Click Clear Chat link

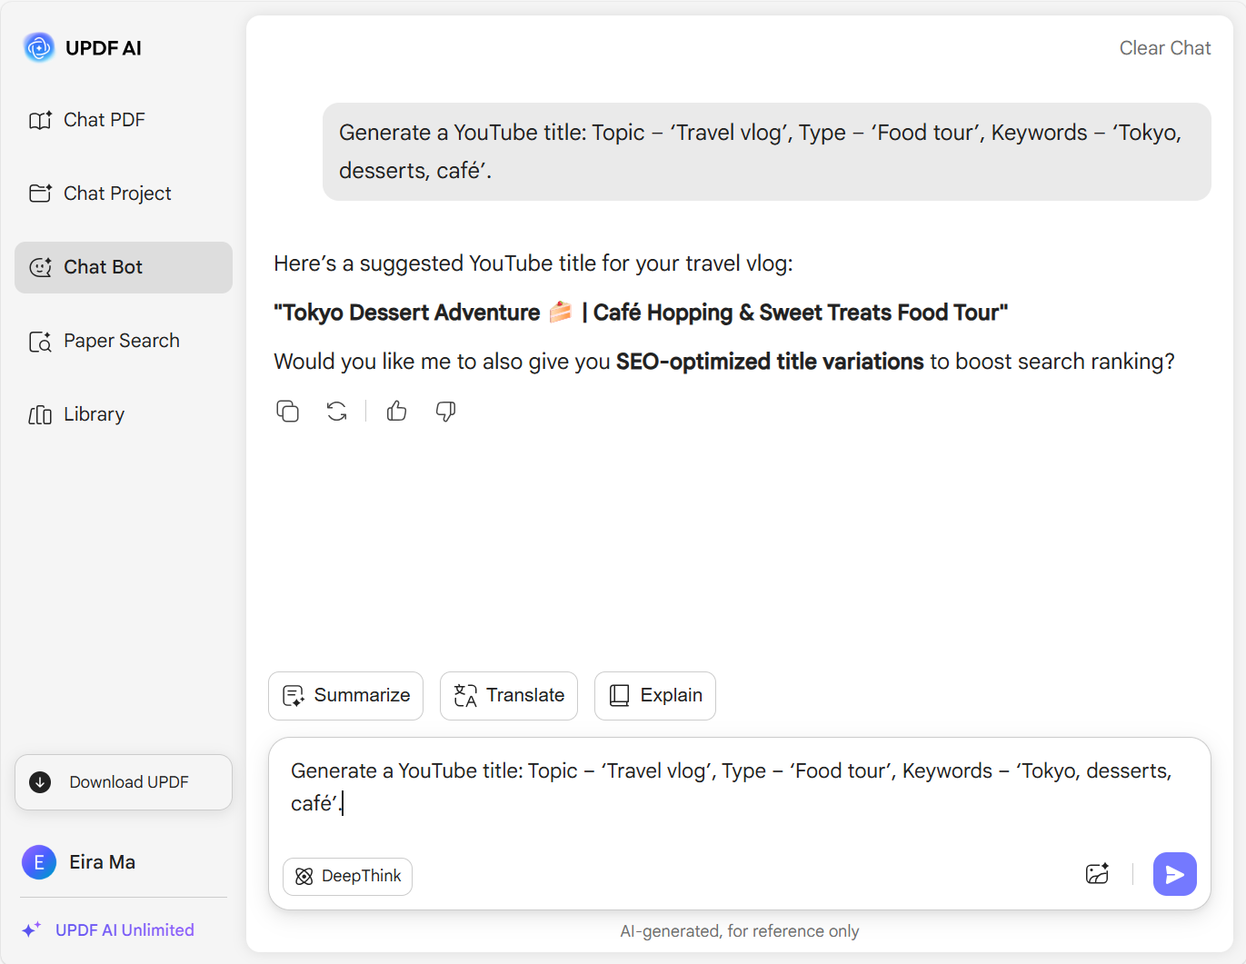click(1164, 48)
